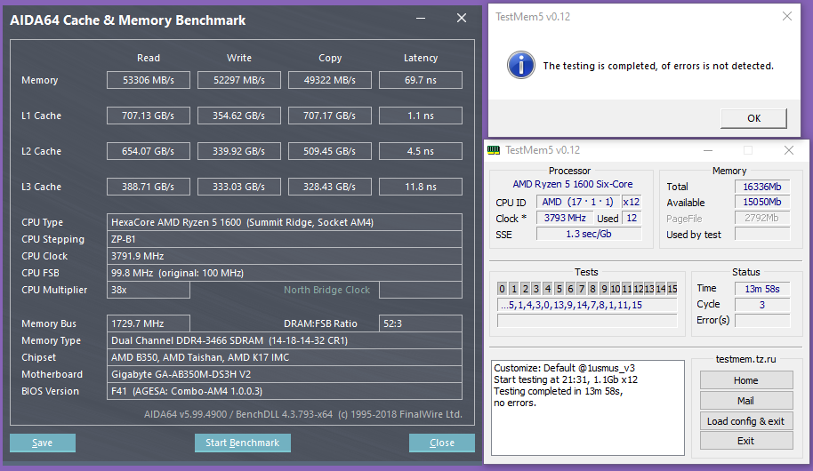813x471 pixels.
Task: Click L3 Cache Write 333.03 GB/s
Action: pos(239,187)
